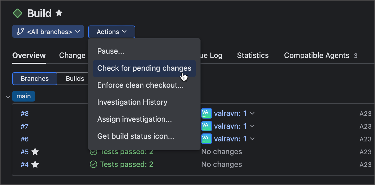Screen dimensions: 375x185
Task: Open the valravn agent icon next to build #8
Action: tap(206, 113)
